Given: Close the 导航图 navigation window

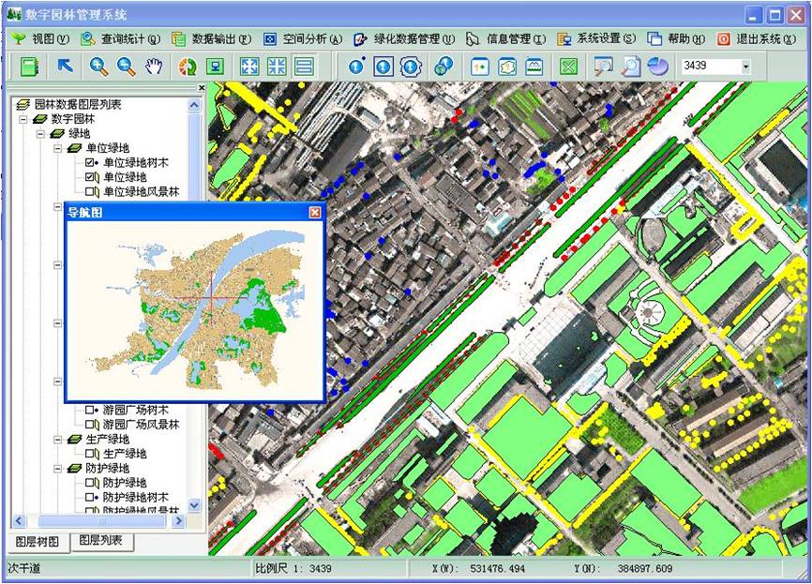Looking at the screenshot, I should click(315, 213).
